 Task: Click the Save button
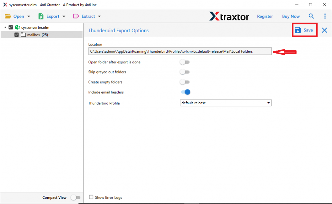304,30
